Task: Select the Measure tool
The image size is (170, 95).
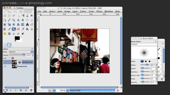Action: [x=18, y=20]
